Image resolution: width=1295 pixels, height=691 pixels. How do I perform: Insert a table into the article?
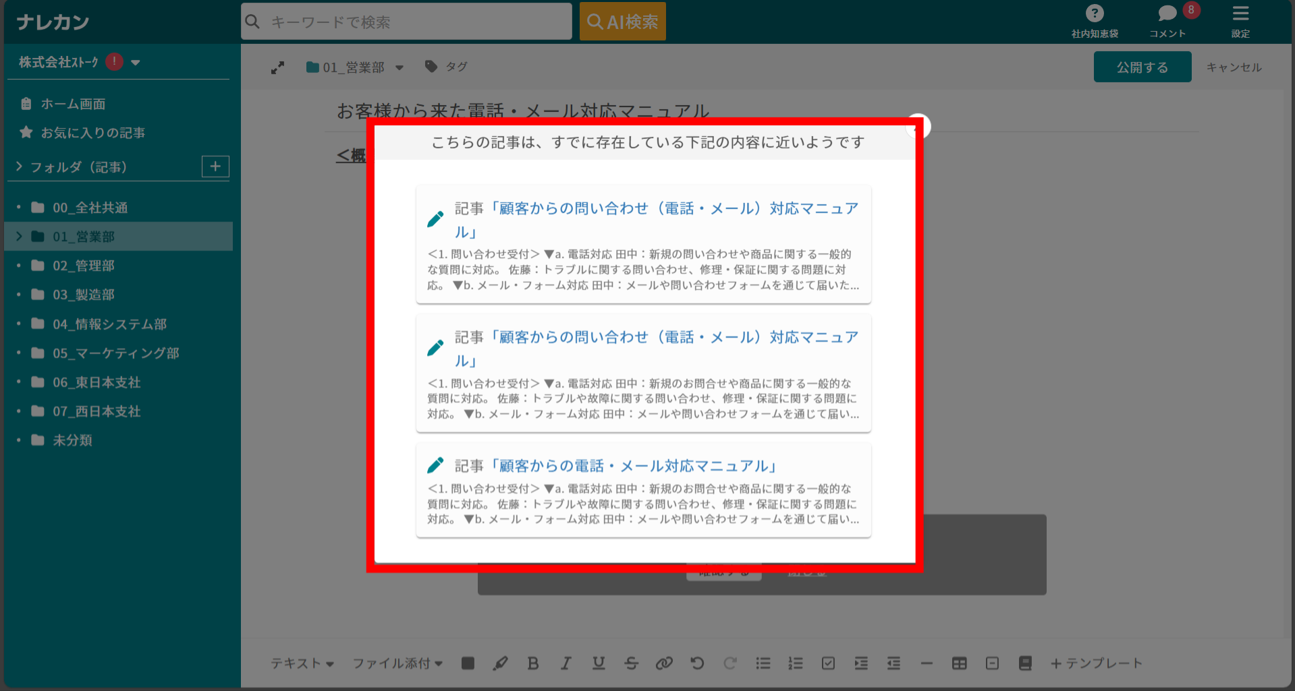[960, 663]
